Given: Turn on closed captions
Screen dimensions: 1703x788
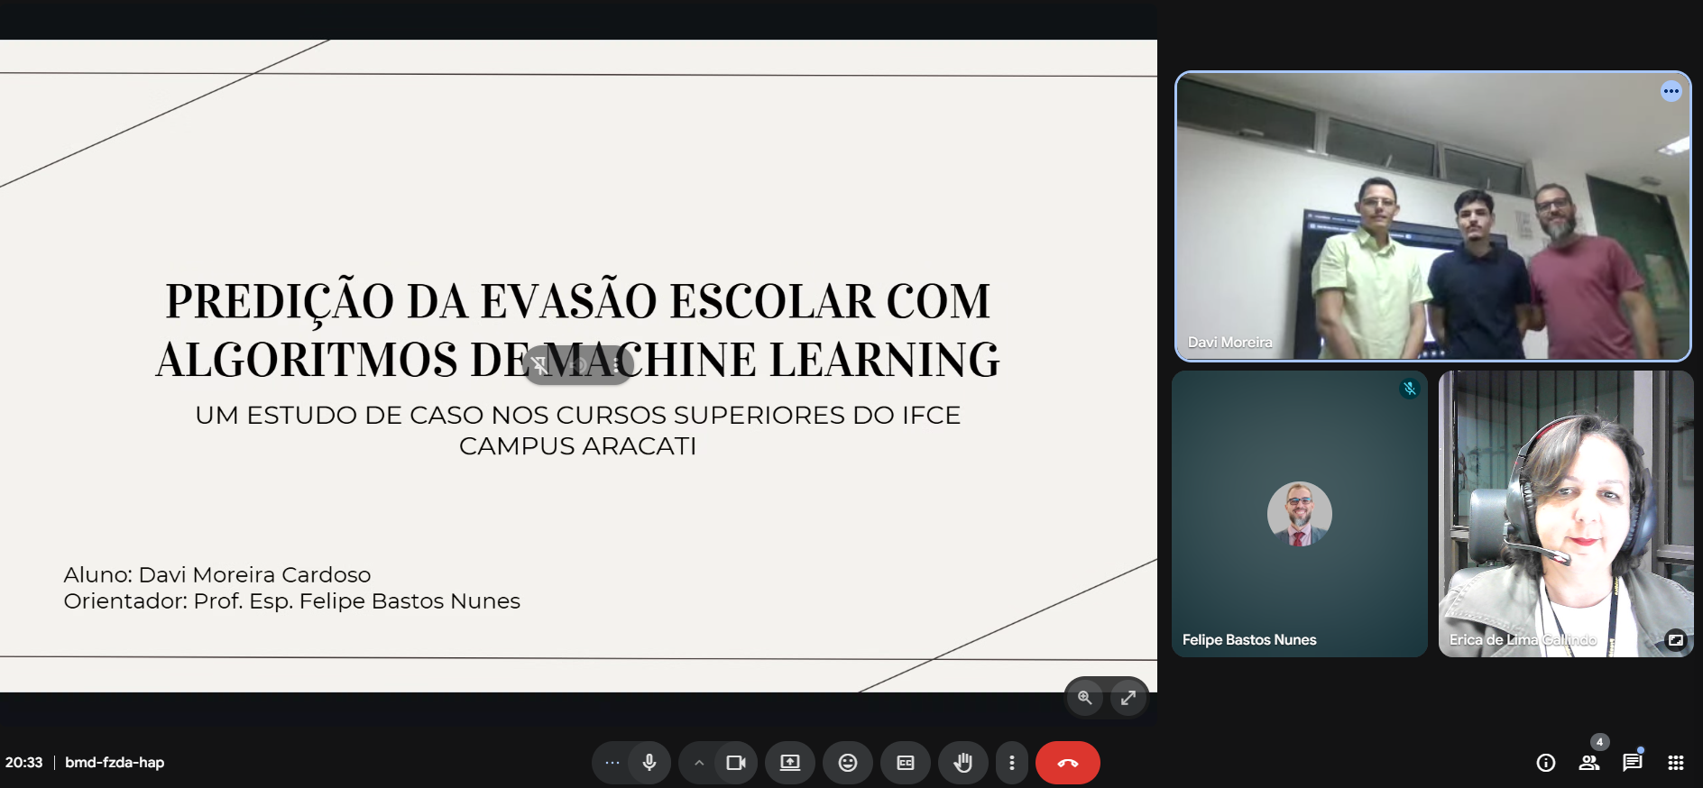Looking at the screenshot, I should tap(905, 763).
